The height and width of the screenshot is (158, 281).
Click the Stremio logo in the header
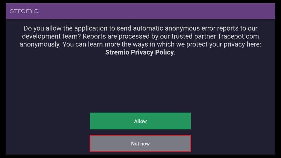pos(24,11)
